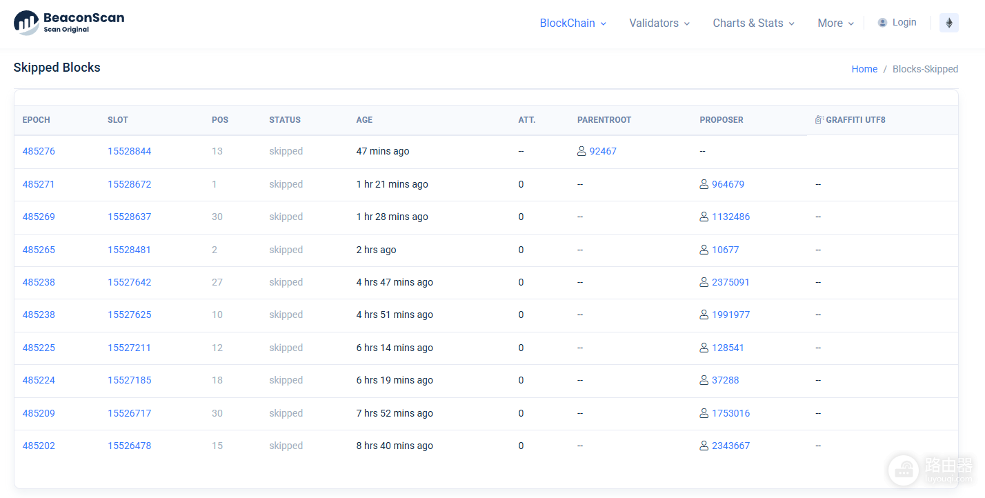
Task: Click the proposer icon beside 10677
Action: (x=704, y=250)
